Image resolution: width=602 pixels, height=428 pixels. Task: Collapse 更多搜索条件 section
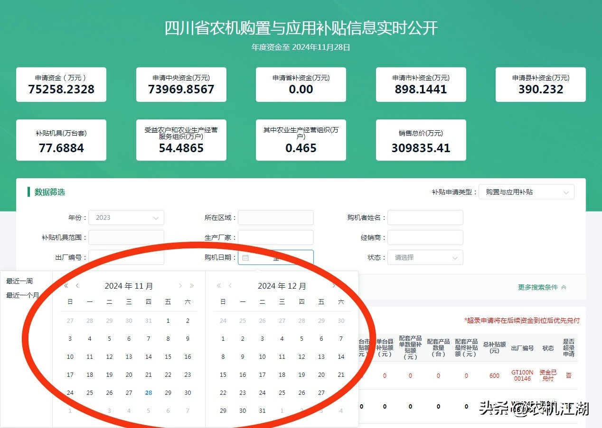(542, 287)
